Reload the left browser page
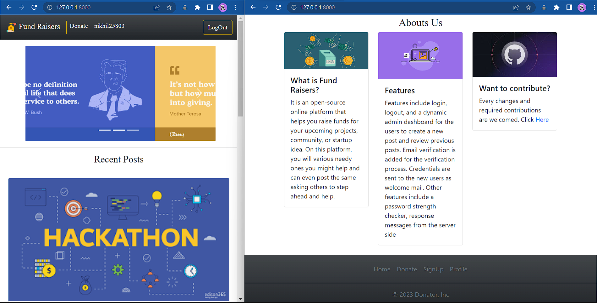Viewport: 597px width, 303px height. [34, 7]
